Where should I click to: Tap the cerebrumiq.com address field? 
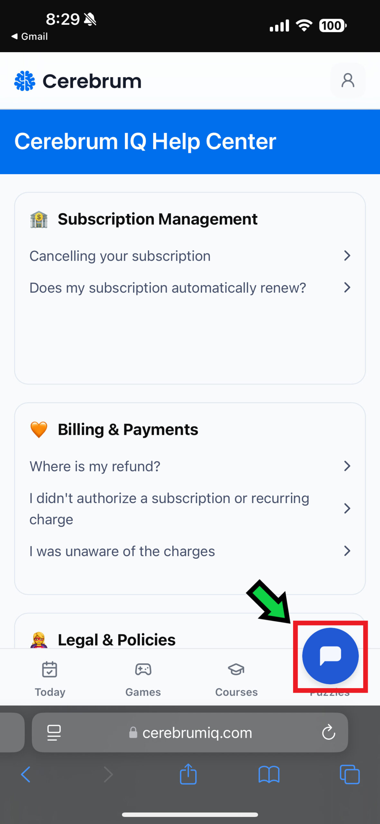point(197,733)
